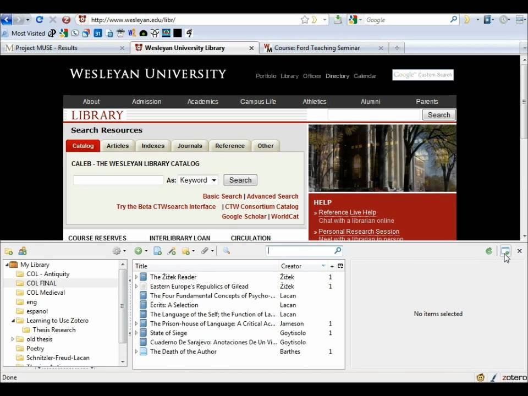
Task: Click the red Zotero Z toolbar icon
Action: click(66, 20)
